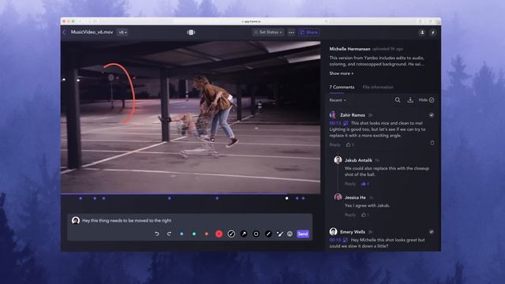Reply to Zahir Ramos comment

[x=335, y=145]
